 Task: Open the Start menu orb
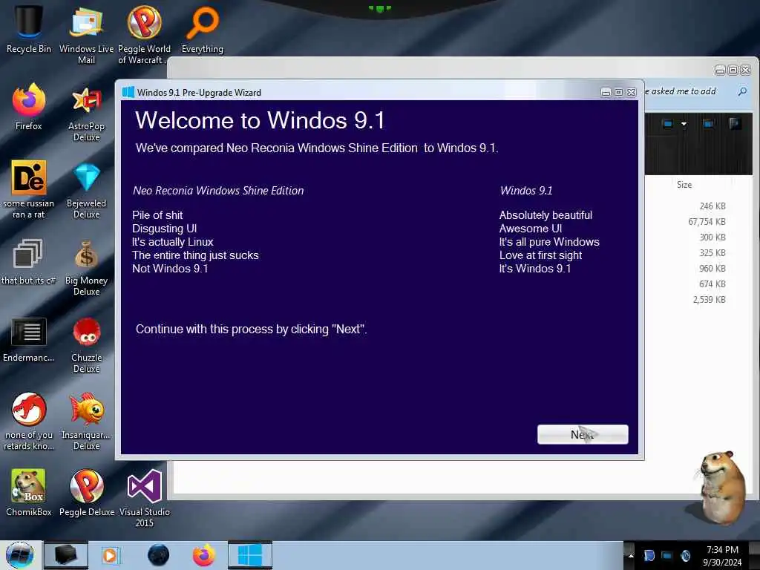pyautogui.click(x=20, y=555)
